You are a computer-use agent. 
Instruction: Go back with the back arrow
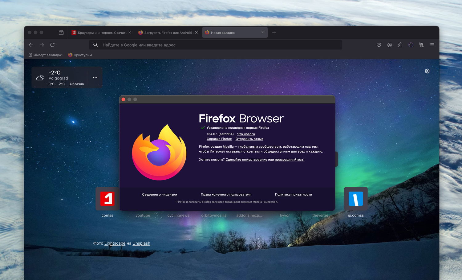click(x=31, y=45)
